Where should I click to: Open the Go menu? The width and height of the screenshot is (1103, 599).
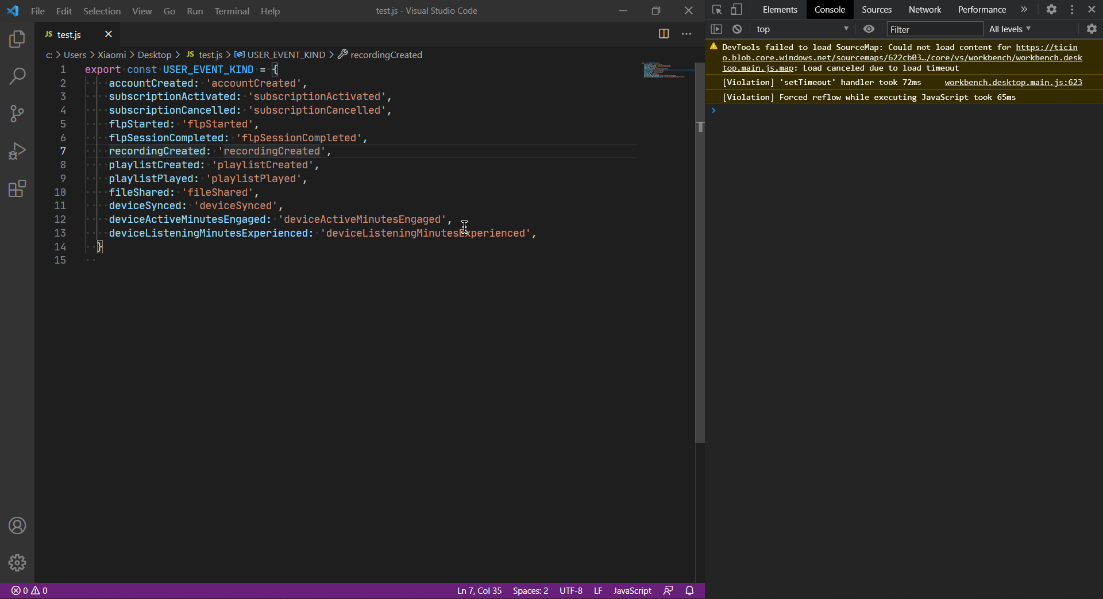click(169, 11)
